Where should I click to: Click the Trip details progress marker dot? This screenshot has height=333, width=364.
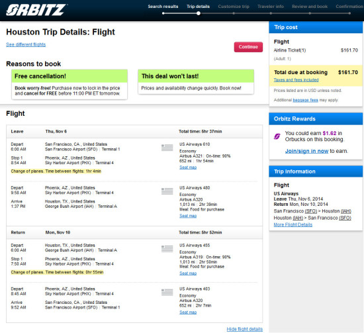199,13
